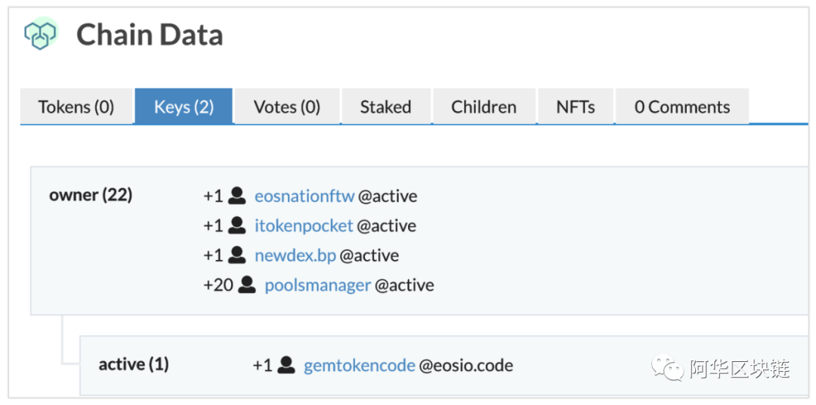This screenshot has width=816, height=405.
Task: Visit the newdex.bp account link
Action: click(x=295, y=255)
